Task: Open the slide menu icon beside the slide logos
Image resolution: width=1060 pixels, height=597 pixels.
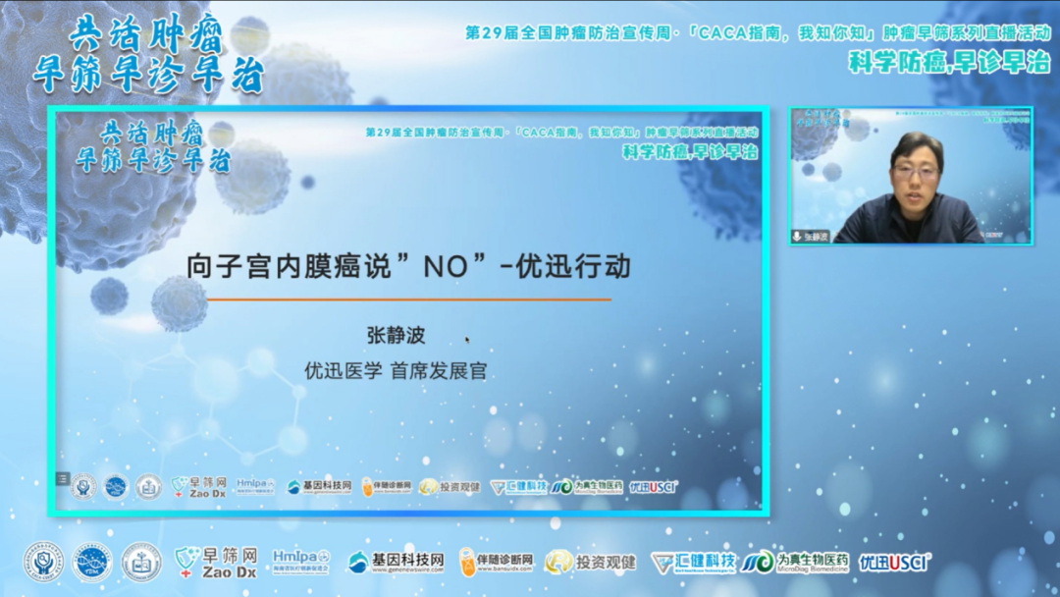Action: tap(62, 479)
